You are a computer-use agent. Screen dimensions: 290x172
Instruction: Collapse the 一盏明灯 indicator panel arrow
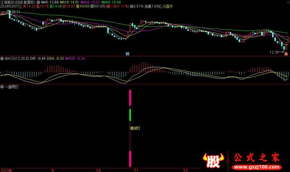point(2,87)
